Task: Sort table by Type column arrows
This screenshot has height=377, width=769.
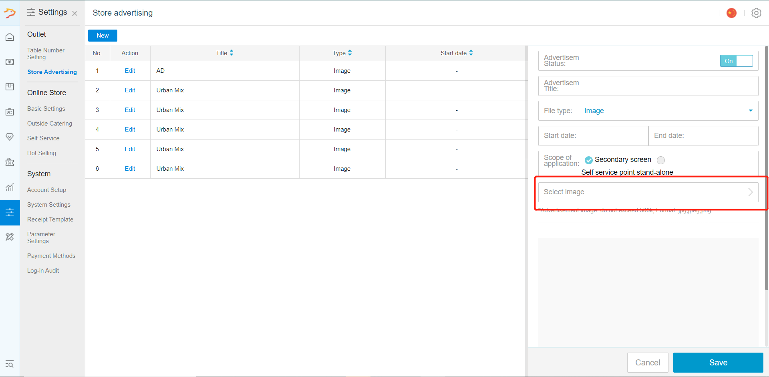Action: [350, 53]
